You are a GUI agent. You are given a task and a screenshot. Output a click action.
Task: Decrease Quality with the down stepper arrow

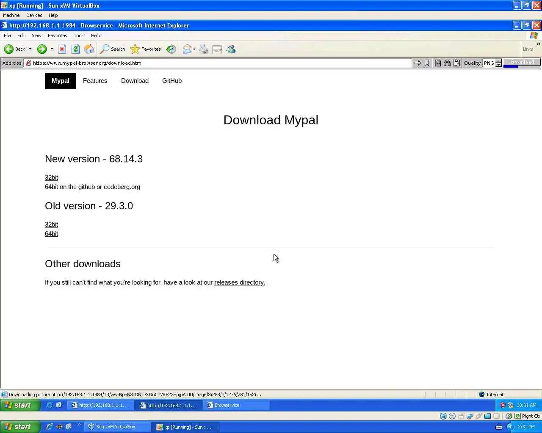(499, 65)
